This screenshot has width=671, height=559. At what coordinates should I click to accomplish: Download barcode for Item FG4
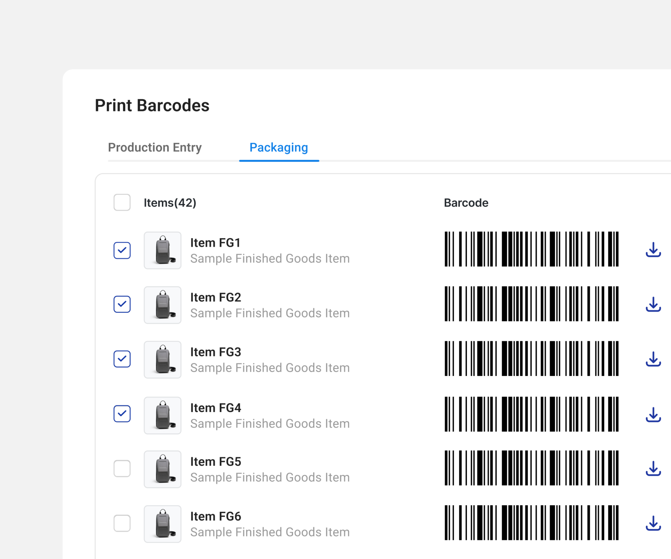pos(653,415)
